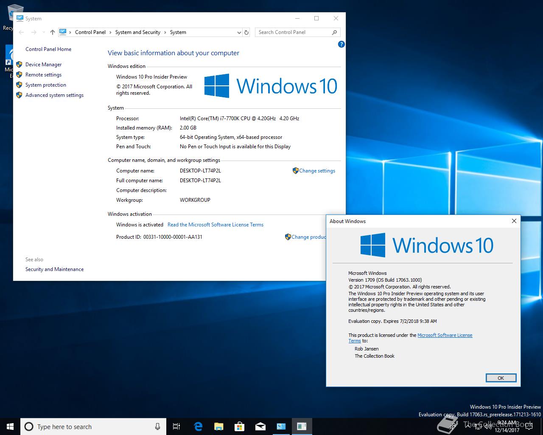543x435 pixels.
Task: Click the WORKGROUP value
Action: click(195, 200)
